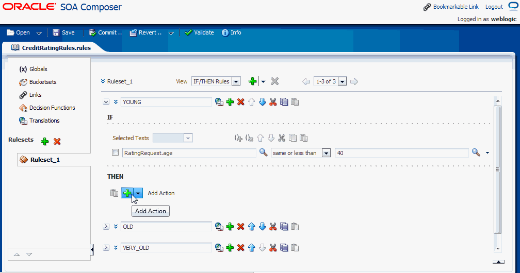Image resolution: width=520 pixels, height=273 pixels.
Task: Click the Info toolbar button
Action: tap(232, 32)
